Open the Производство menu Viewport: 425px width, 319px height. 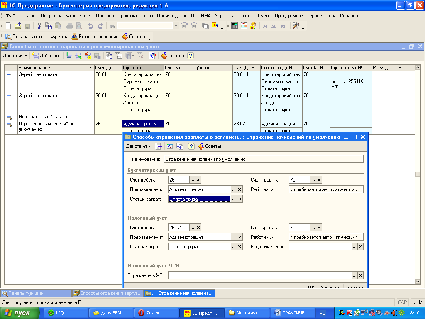[172, 16]
